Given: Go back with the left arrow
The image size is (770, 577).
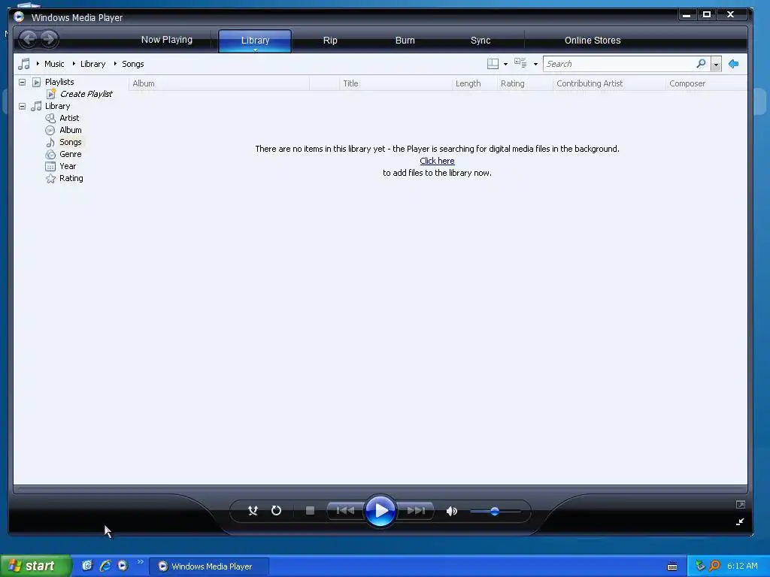Looking at the screenshot, I should tap(29, 39).
